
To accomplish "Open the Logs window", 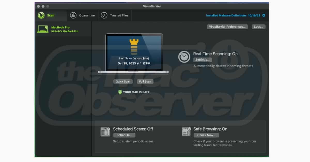I will (x=258, y=27).
